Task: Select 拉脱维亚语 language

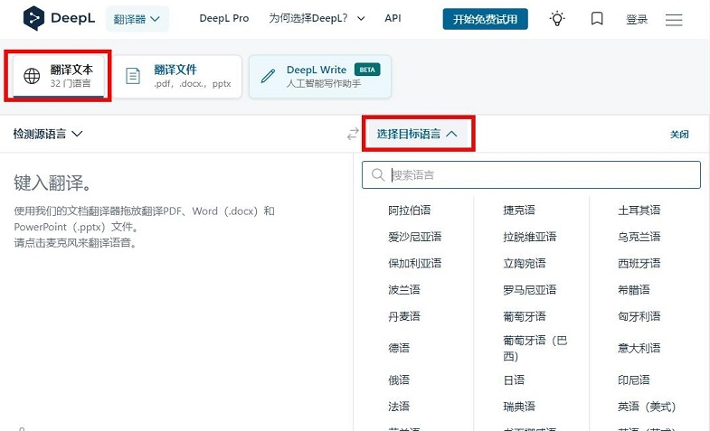Action: point(529,237)
